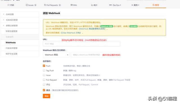Focus the URL POST address field
The width and height of the screenshot is (180, 104).
pos(82,44)
